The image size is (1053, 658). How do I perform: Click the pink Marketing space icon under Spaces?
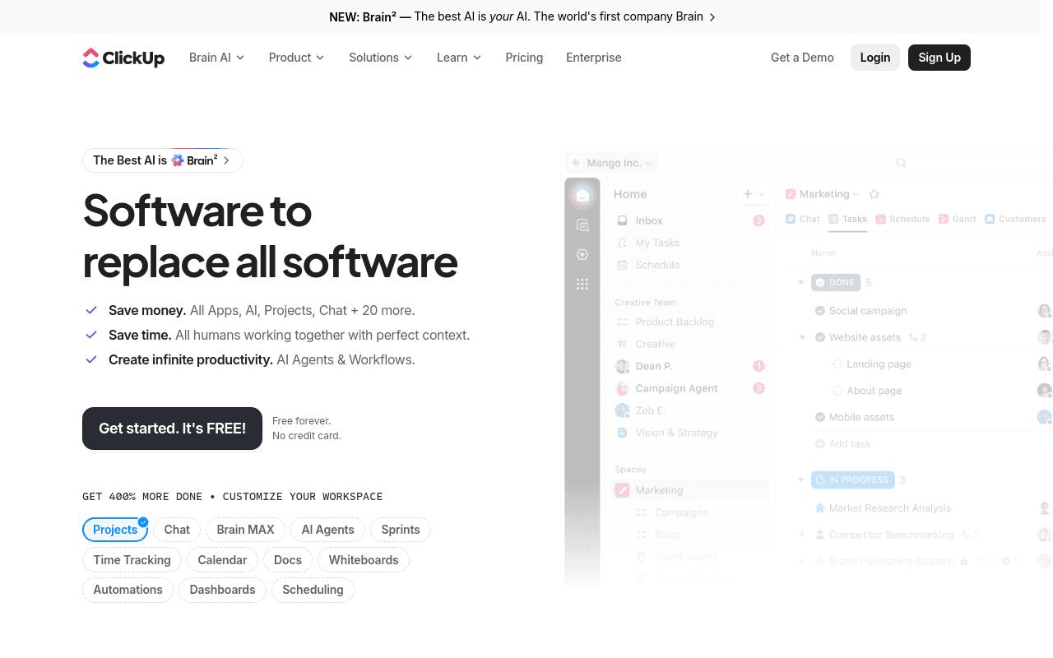623,490
